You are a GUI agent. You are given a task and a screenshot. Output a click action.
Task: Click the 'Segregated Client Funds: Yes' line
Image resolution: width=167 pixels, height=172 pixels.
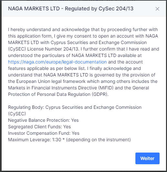(39, 127)
